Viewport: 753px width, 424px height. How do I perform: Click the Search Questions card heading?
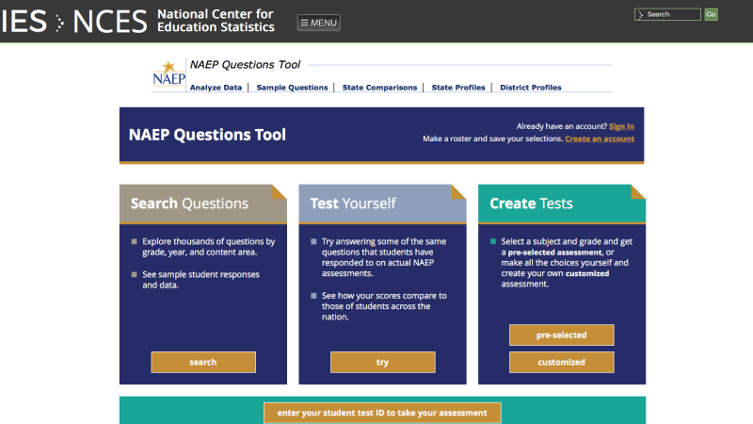point(189,204)
